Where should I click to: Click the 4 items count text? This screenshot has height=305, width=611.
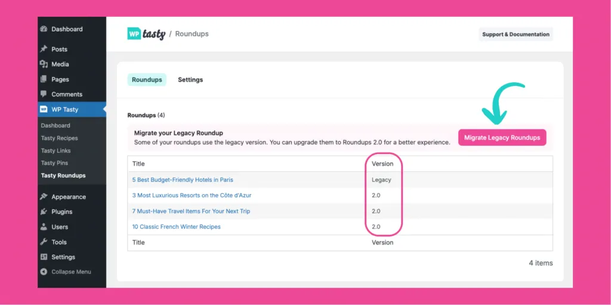click(x=541, y=263)
